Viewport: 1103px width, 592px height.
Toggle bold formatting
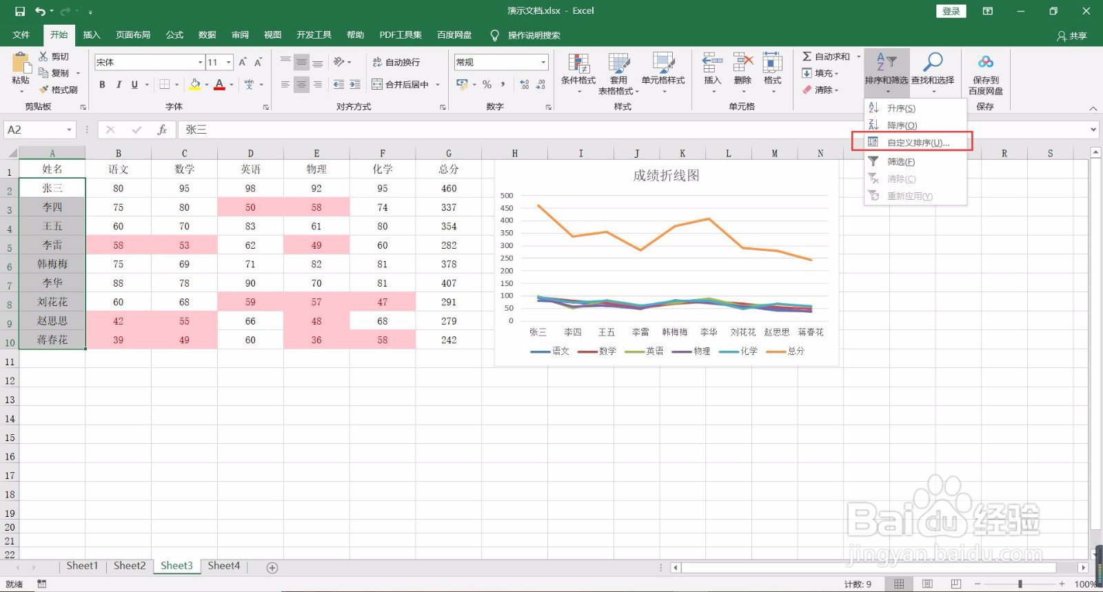click(102, 84)
